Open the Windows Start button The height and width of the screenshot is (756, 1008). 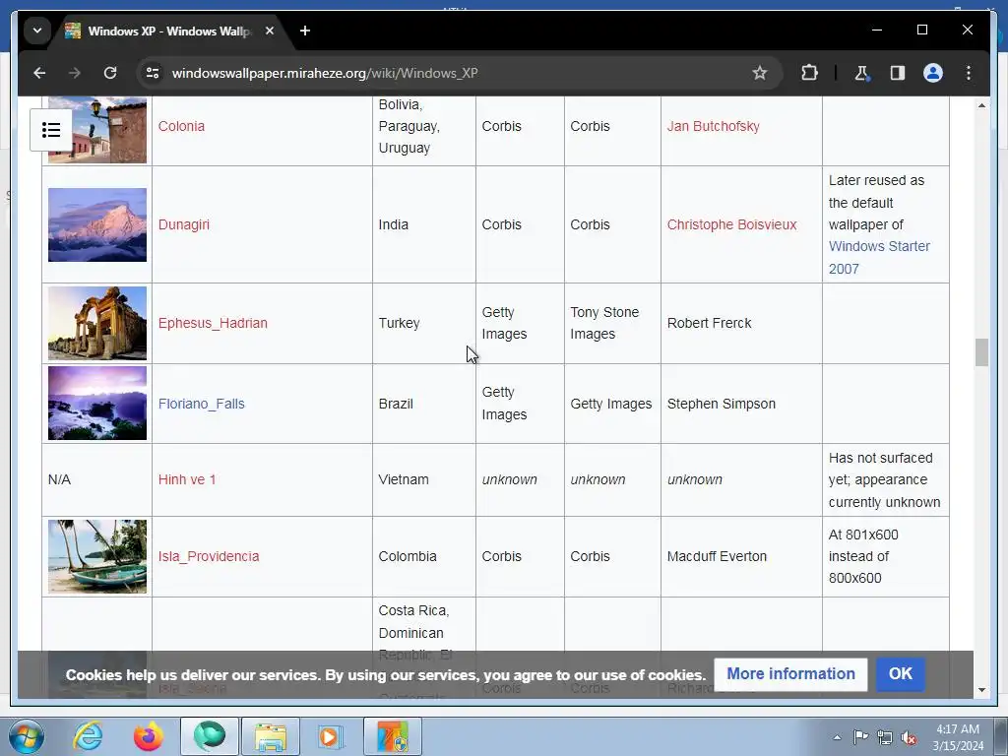pos(26,736)
